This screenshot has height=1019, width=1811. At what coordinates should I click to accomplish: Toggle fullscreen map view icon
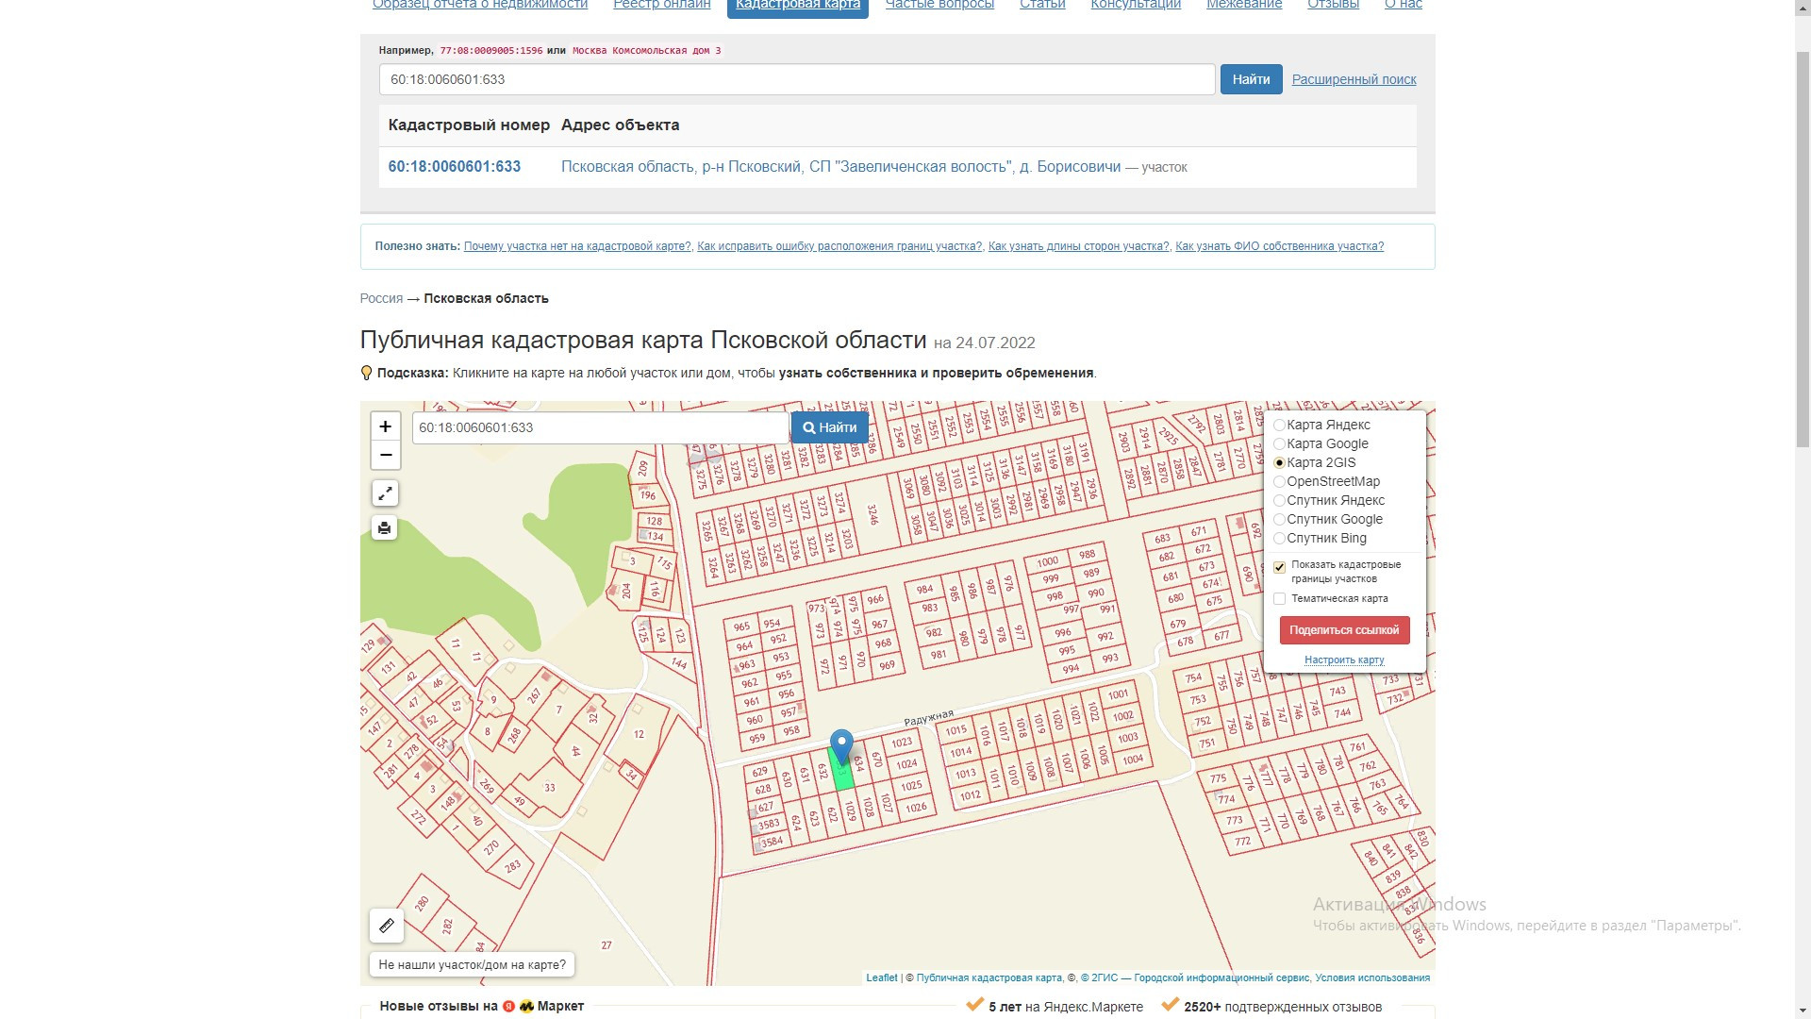click(385, 493)
